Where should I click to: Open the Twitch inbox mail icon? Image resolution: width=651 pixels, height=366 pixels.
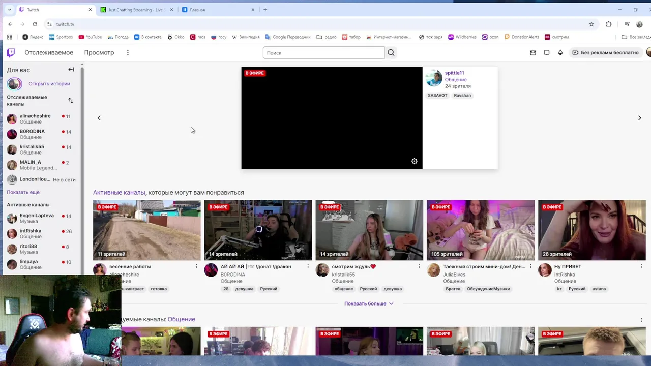click(533, 52)
